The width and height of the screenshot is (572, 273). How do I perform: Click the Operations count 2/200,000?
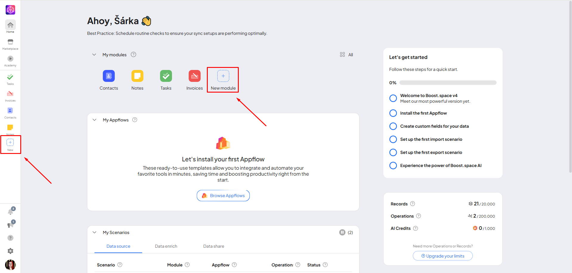pyautogui.click(x=481, y=216)
